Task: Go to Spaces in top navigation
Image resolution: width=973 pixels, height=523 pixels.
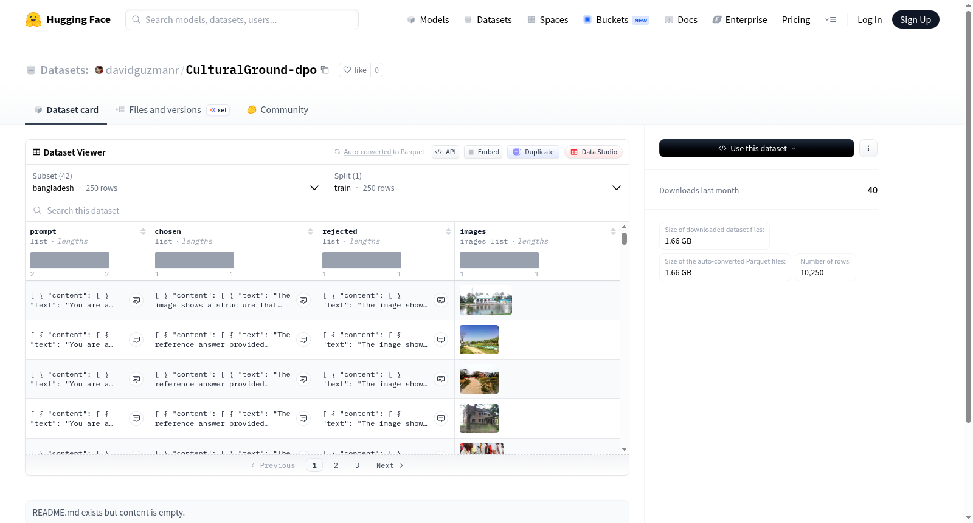Action: [547, 20]
